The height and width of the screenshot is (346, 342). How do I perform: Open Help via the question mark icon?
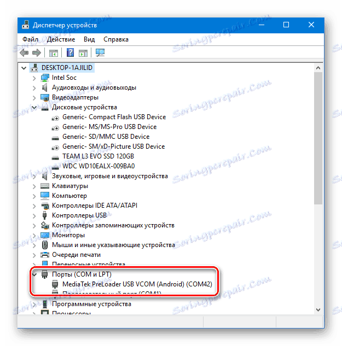(70, 52)
